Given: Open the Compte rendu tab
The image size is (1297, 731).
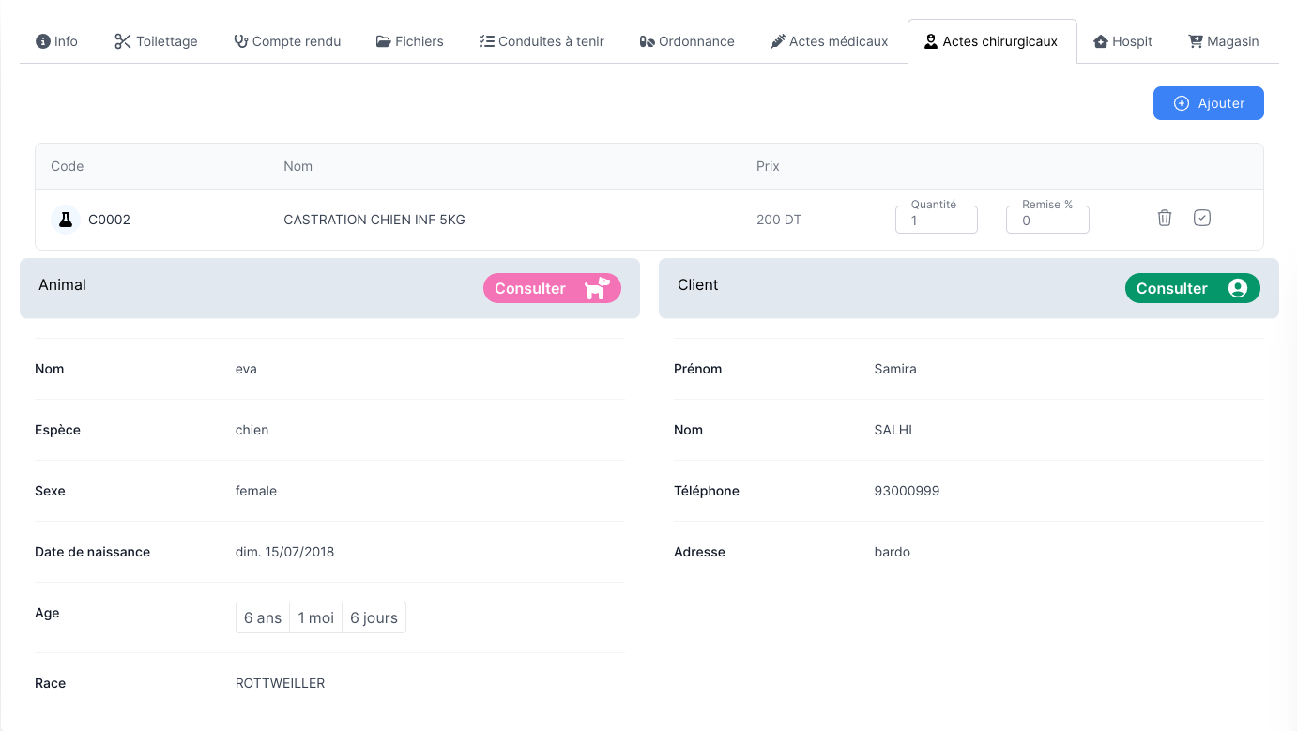Looking at the screenshot, I should (x=287, y=41).
